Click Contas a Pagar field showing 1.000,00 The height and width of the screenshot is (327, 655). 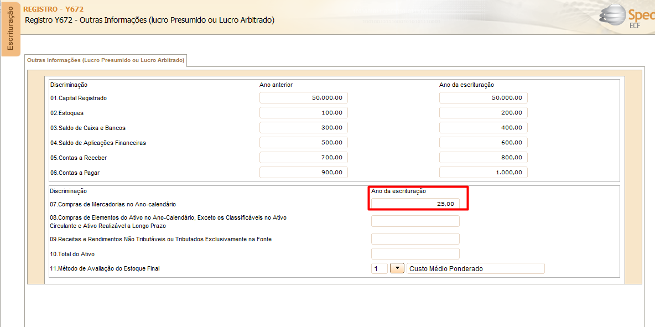pyautogui.click(x=484, y=173)
